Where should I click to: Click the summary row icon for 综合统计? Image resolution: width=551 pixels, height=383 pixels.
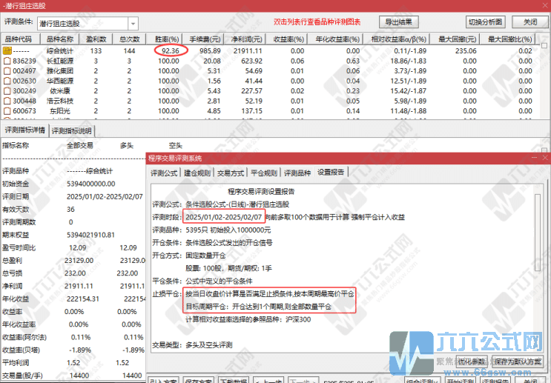[7, 51]
